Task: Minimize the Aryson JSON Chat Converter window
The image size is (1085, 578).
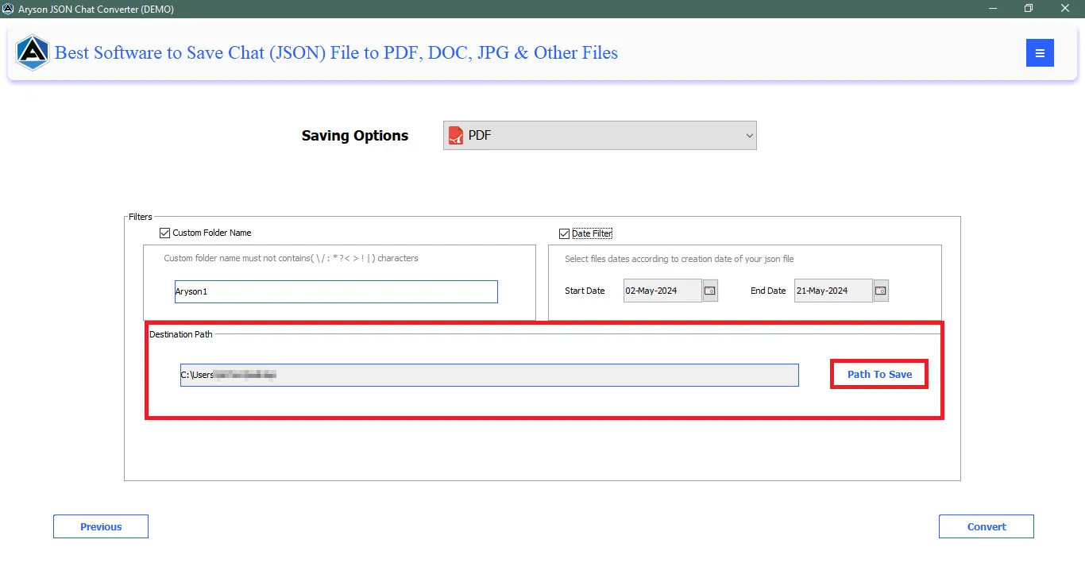Action: pyautogui.click(x=993, y=9)
